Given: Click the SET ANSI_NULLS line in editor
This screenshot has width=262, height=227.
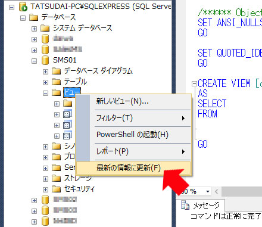Looking at the screenshot, I should (230, 22).
